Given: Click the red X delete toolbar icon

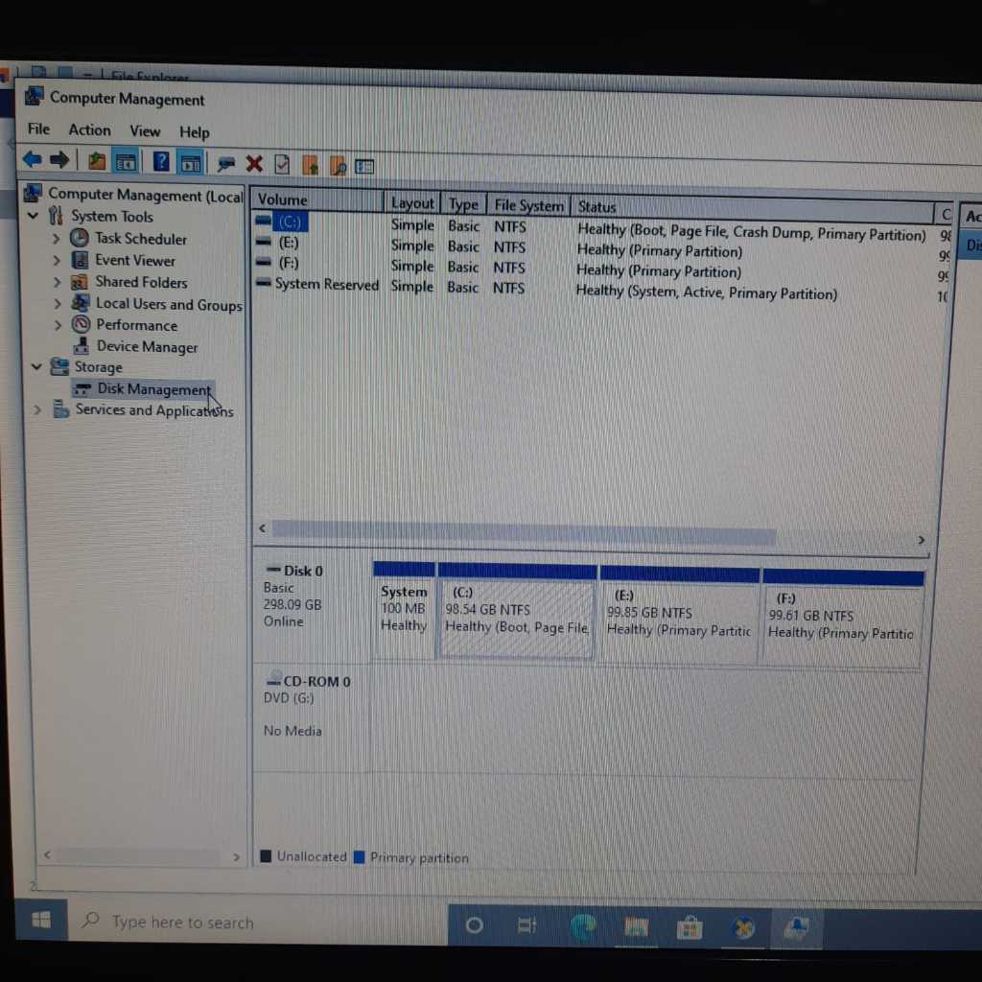Looking at the screenshot, I should 253,164.
